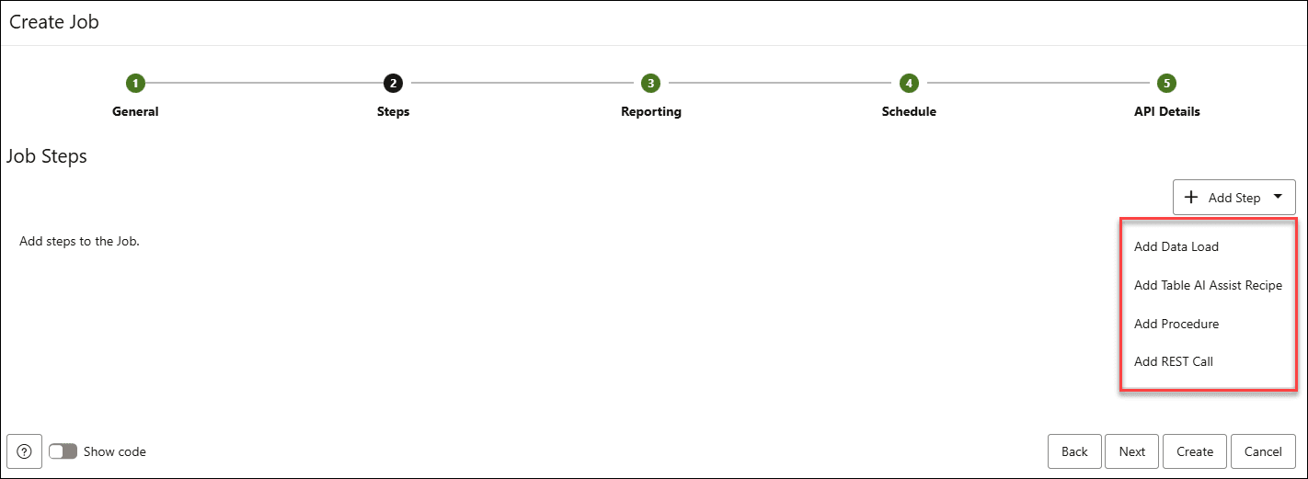Click the step 5 API Details circle
This screenshot has height=479, width=1308.
tap(1166, 84)
